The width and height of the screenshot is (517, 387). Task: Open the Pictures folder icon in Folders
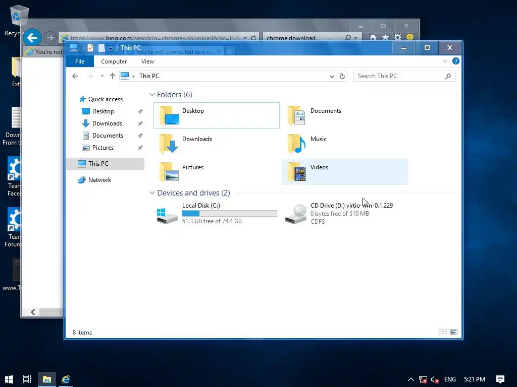[x=169, y=172]
